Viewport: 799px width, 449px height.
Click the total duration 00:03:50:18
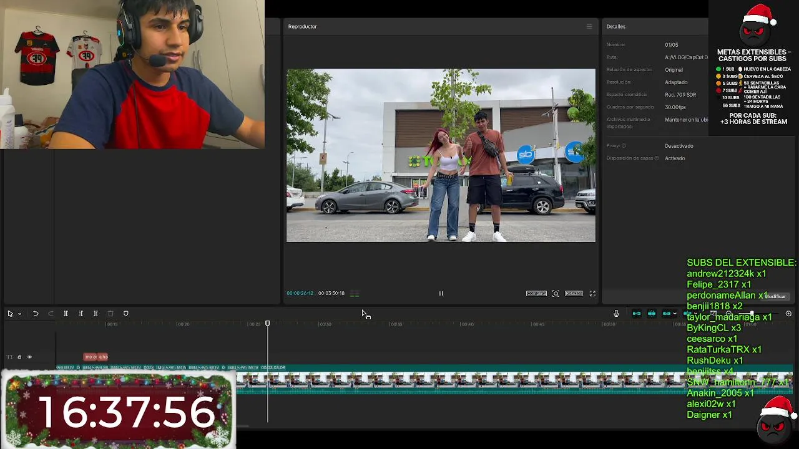tap(331, 293)
